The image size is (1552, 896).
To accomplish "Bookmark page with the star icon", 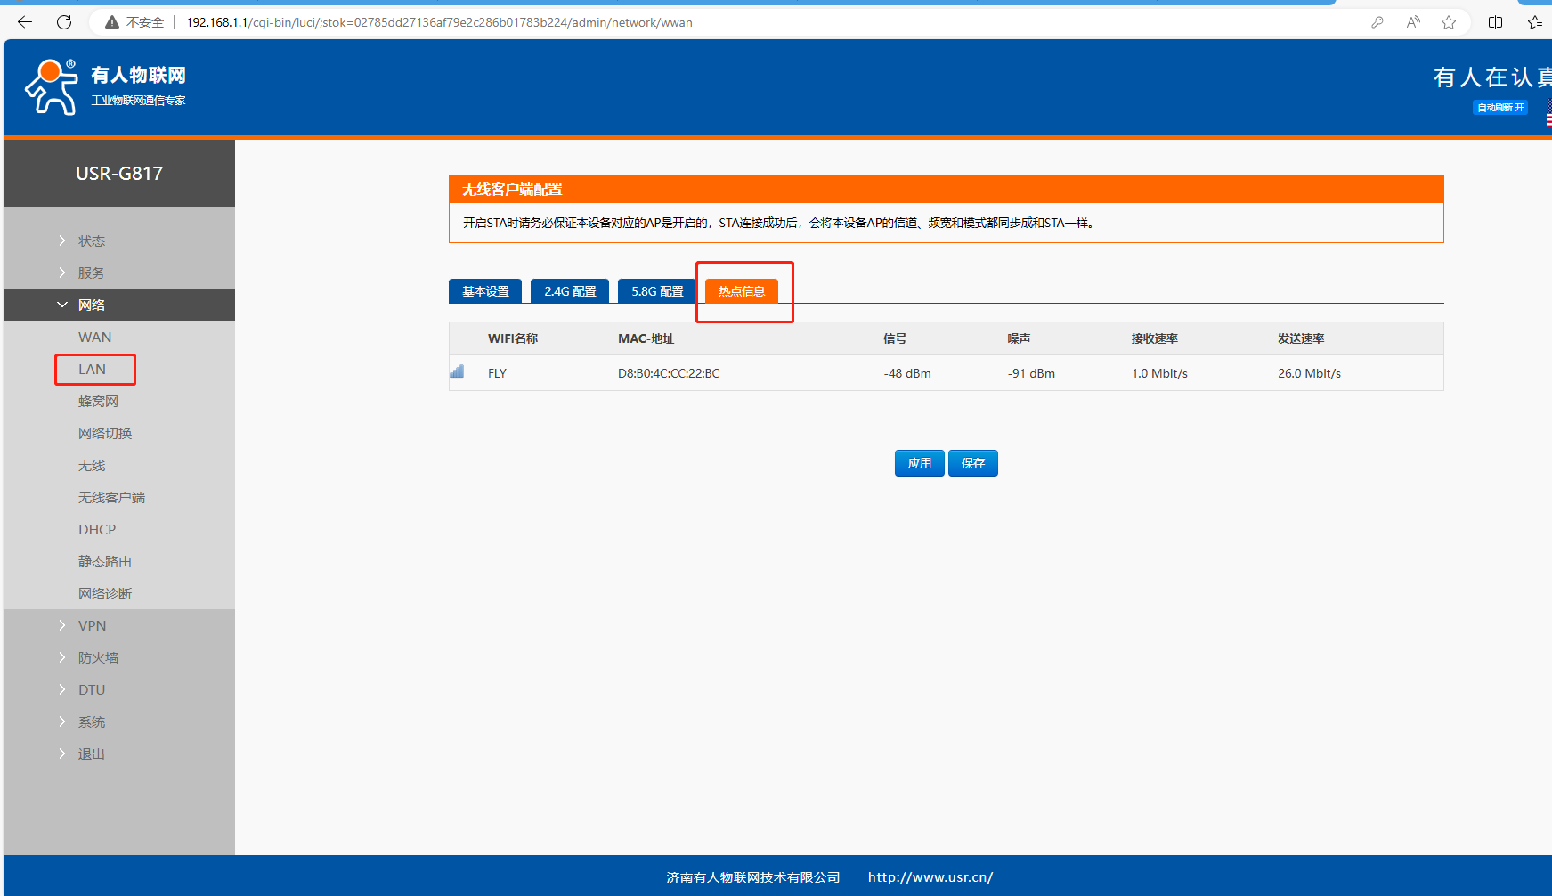I will point(1449,22).
